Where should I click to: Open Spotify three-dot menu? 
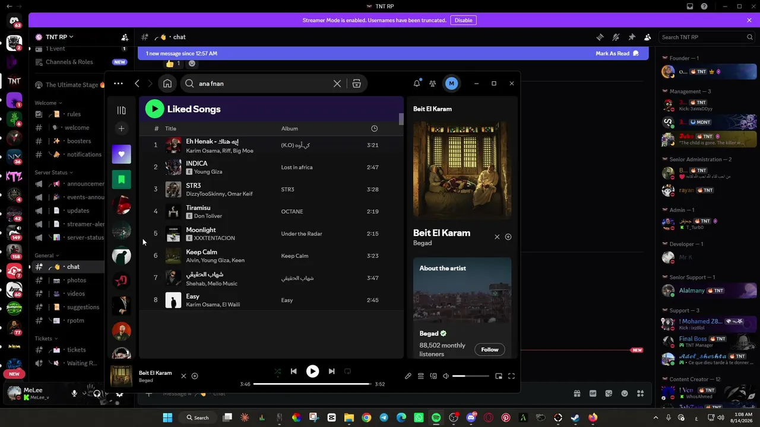(x=118, y=84)
